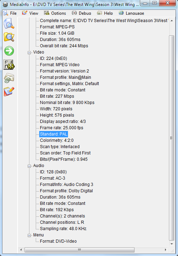Click the notepad with pencil icon
The height and width of the screenshot is (256, 178).
[9, 91]
